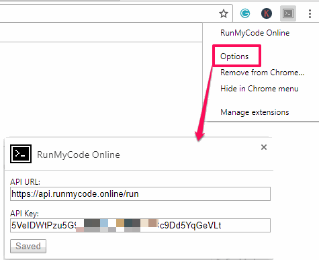Screen dimensions: 319x260
Task: Click the API URL: label
Action: coord(25,182)
